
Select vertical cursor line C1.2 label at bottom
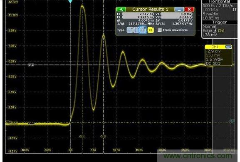click(x=103, y=137)
